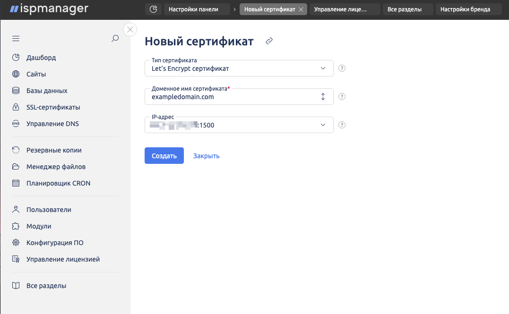Screen dimensions: 509x314
Task: Click help icon beside domain name field
Action: (343, 97)
